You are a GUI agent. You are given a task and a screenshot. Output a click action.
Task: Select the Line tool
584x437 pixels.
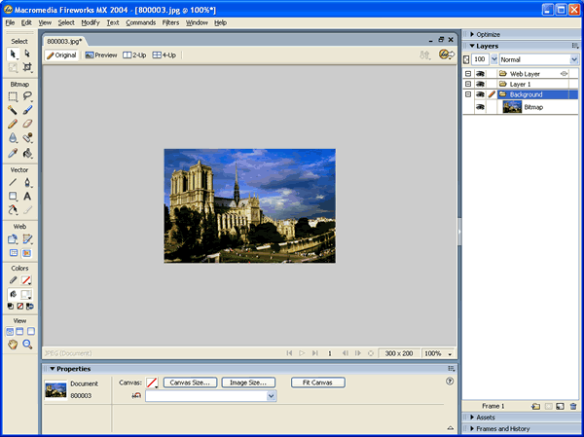(13, 183)
